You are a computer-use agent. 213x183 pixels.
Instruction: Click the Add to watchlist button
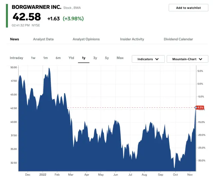(x=188, y=8)
